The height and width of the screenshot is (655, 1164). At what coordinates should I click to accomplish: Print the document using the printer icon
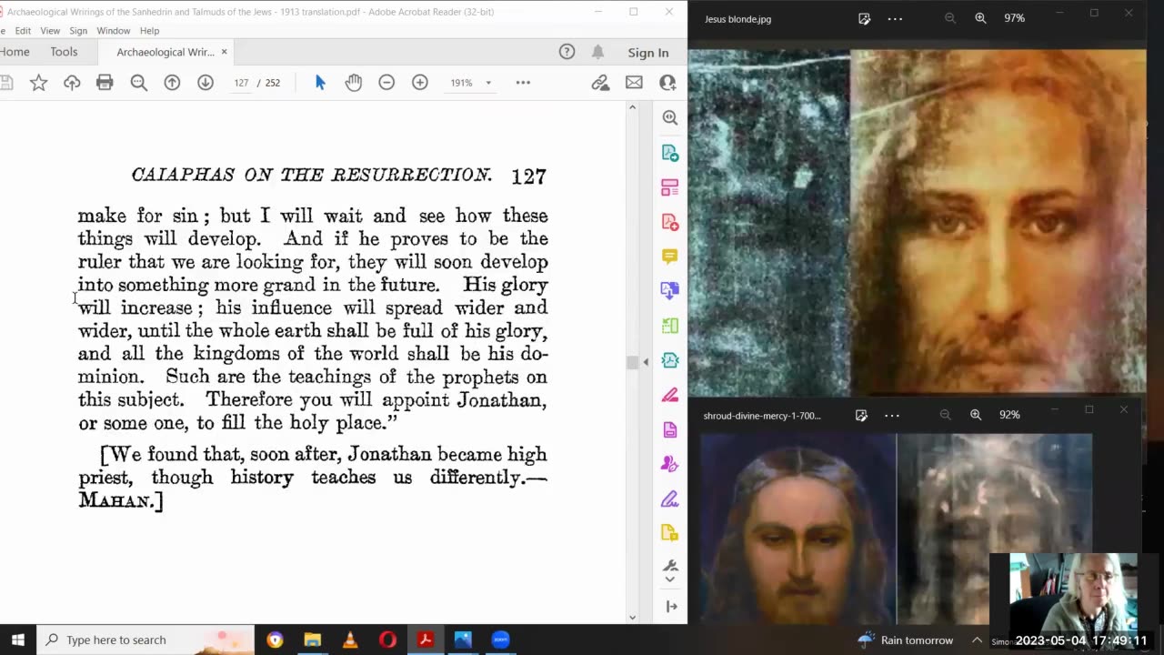point(105,83)
